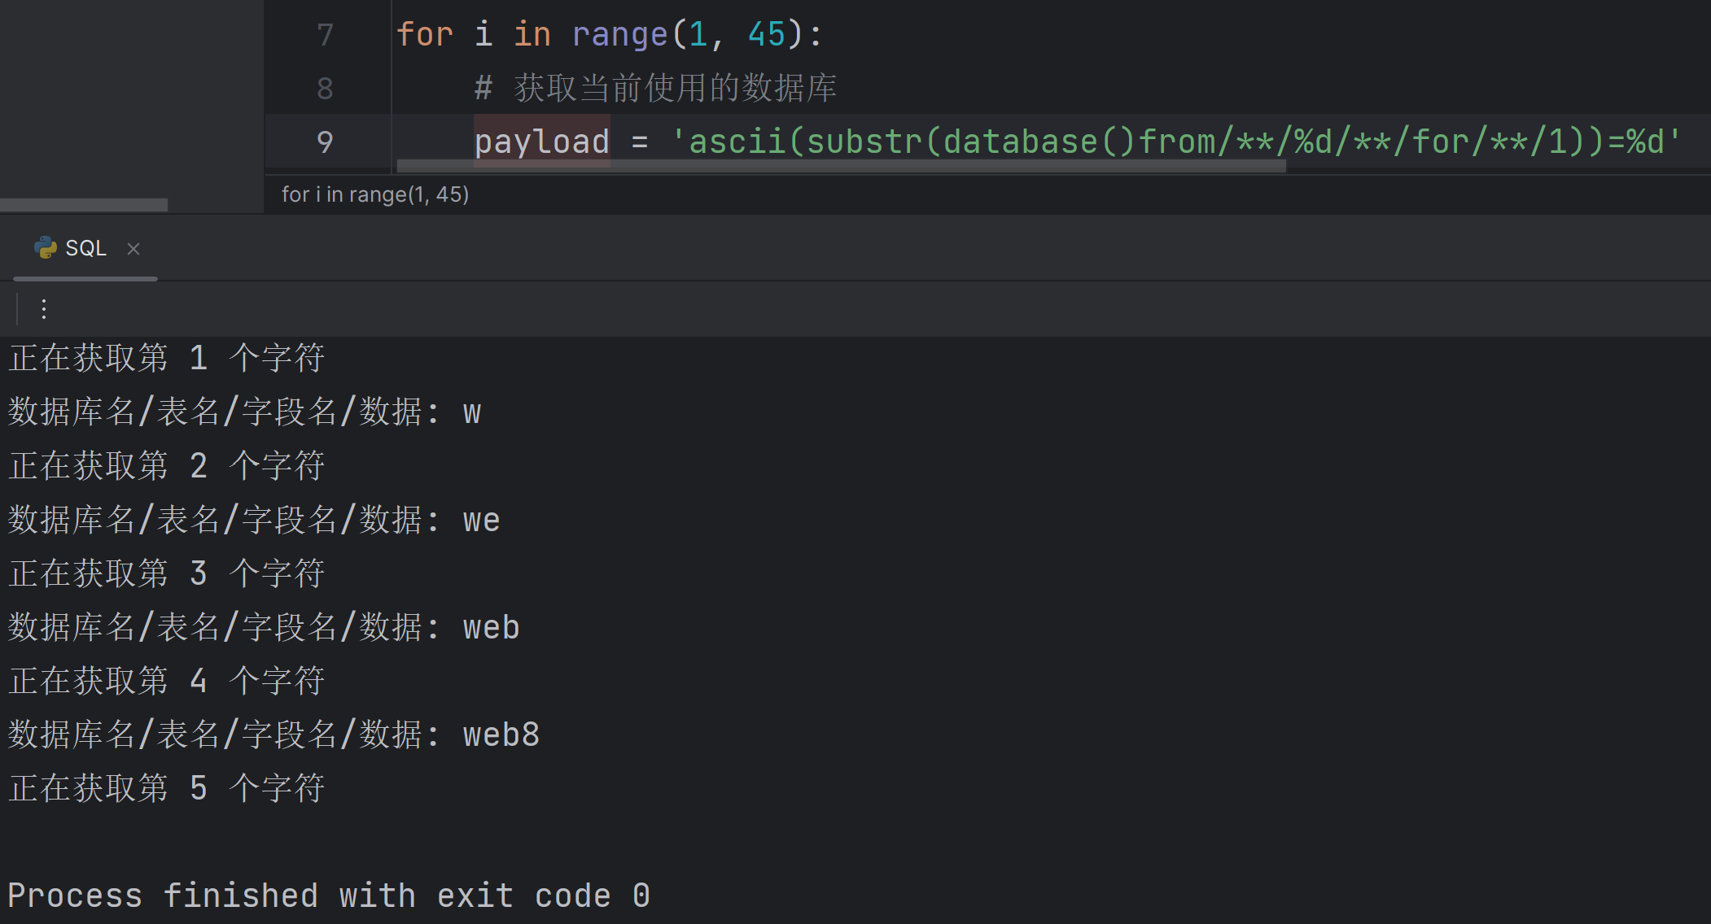
Task: Click the number 45 in range call
Action: pos(766,35)
